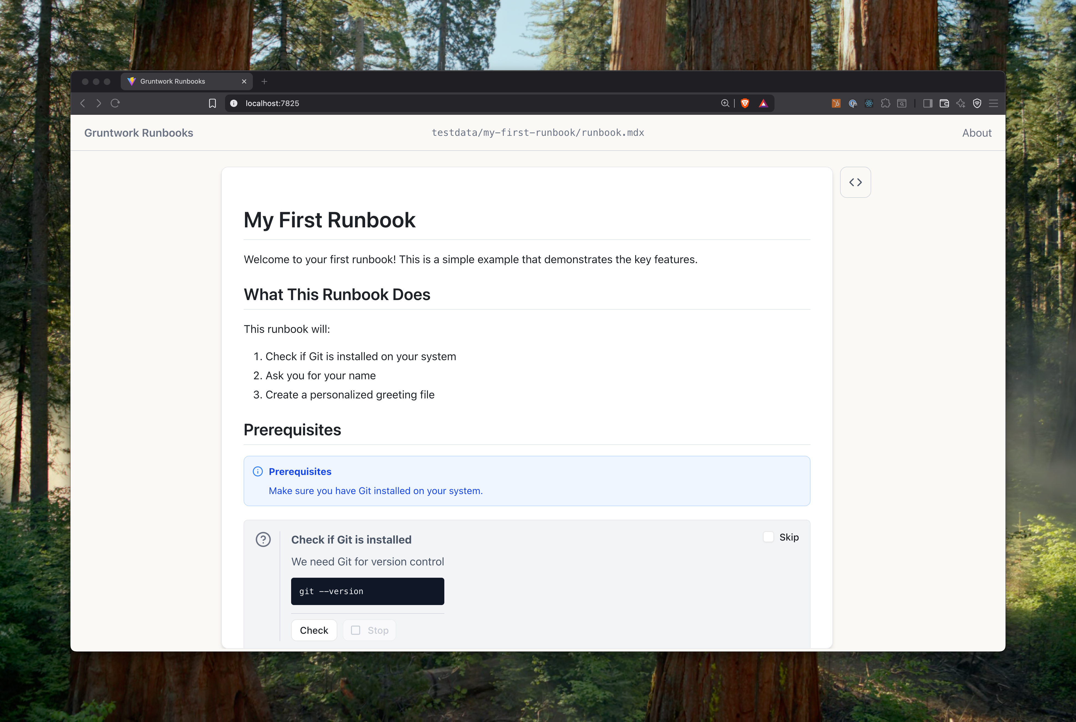
Task: Open the React DevTools extension icon
Action: pyautogui.click(x=868, y=103)
